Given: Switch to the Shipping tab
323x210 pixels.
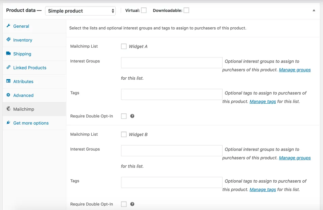Looking at the screenshot, I should pyautogui.click(x=34, y=54).
